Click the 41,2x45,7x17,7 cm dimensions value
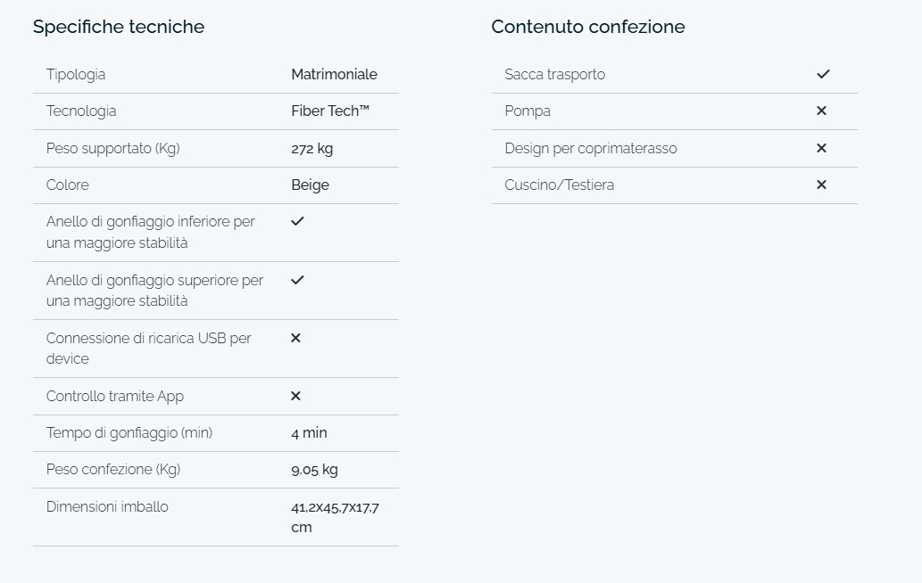This screenshot has height=583, width=922. (336, 517)
